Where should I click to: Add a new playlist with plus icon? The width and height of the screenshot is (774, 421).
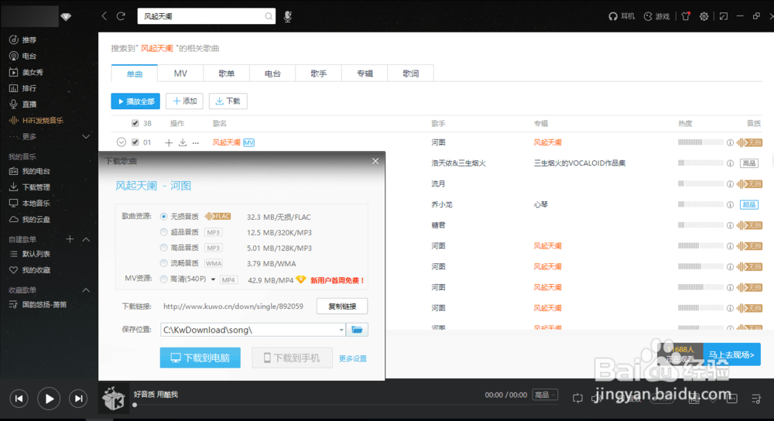pyautogui.click(x=70, y=239)
